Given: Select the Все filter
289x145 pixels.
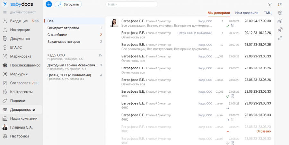Looking at the screenshot, I should pos(74,21).
